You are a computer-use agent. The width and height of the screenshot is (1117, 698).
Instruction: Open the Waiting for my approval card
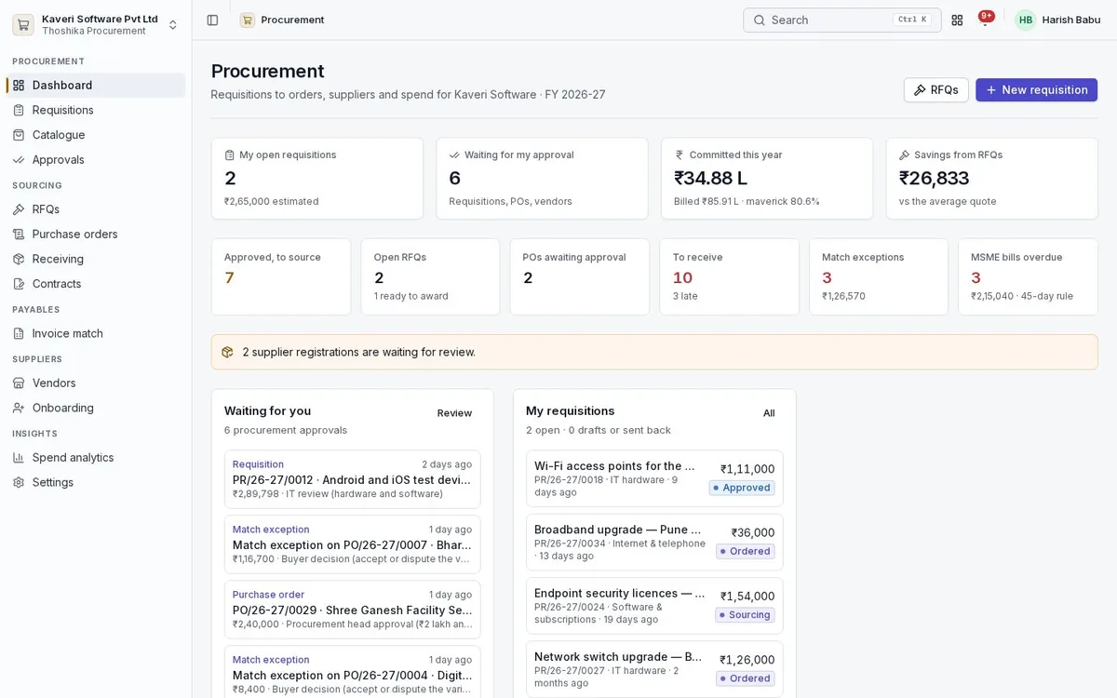click(x=542, y=179)
